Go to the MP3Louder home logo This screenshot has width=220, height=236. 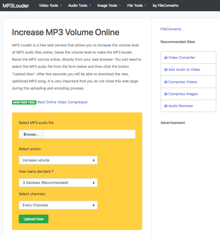pos(16,6)
